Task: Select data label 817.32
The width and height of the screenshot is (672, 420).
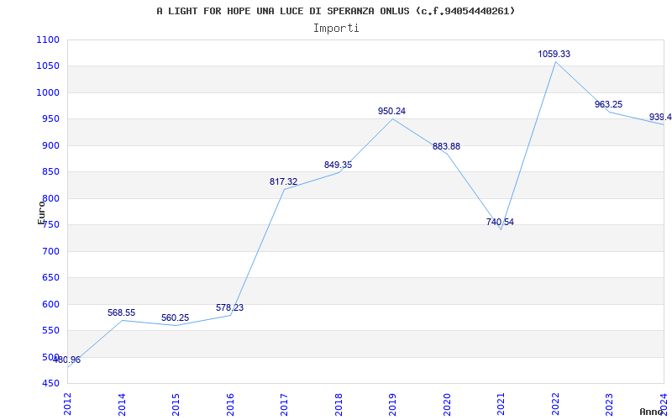Action: (x=283, y=181)
